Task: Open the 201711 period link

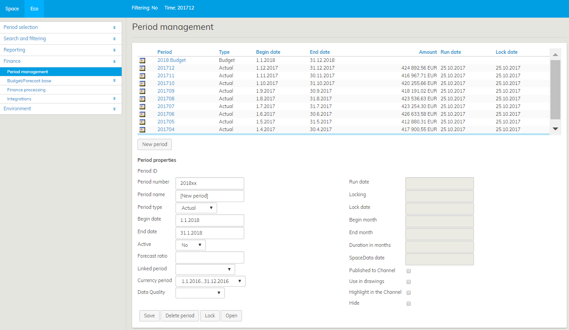Action: (166, 75)
